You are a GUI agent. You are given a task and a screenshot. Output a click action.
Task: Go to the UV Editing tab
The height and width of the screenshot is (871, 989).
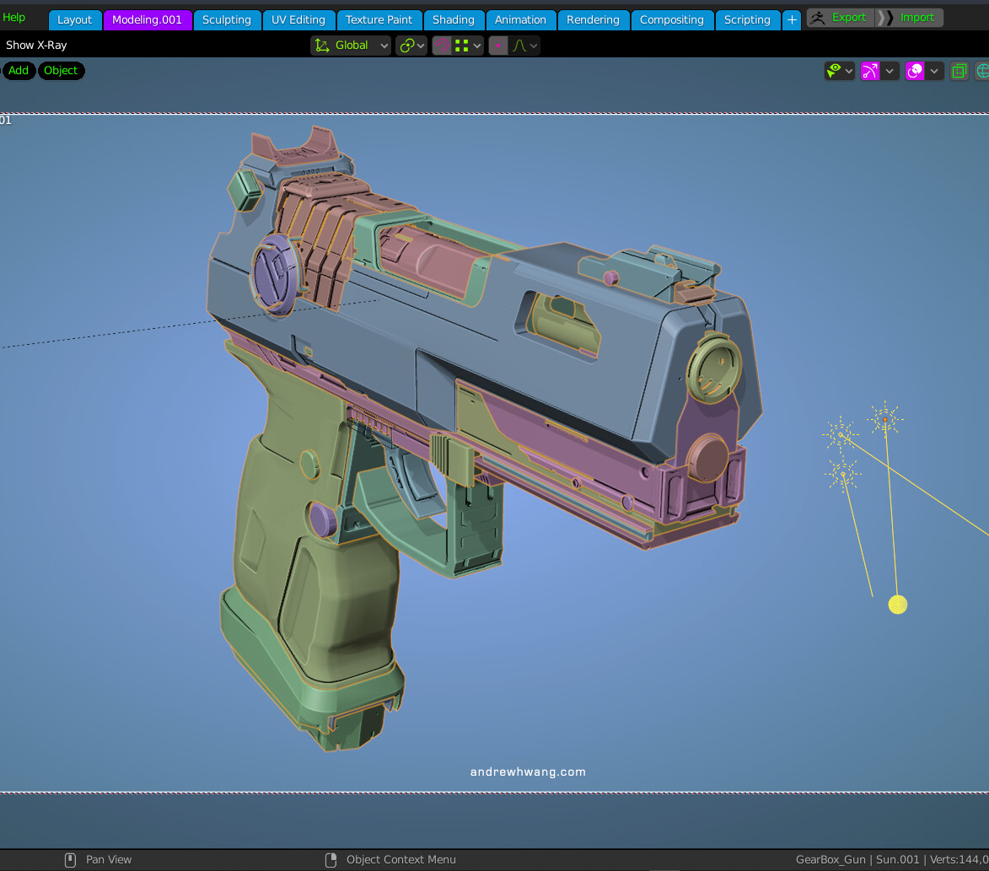click(x=298, y=19)
